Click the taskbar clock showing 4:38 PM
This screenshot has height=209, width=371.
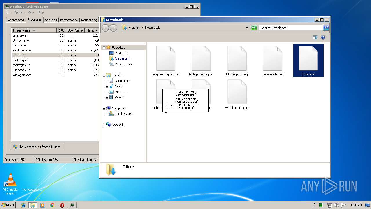(x=356, y=205)
